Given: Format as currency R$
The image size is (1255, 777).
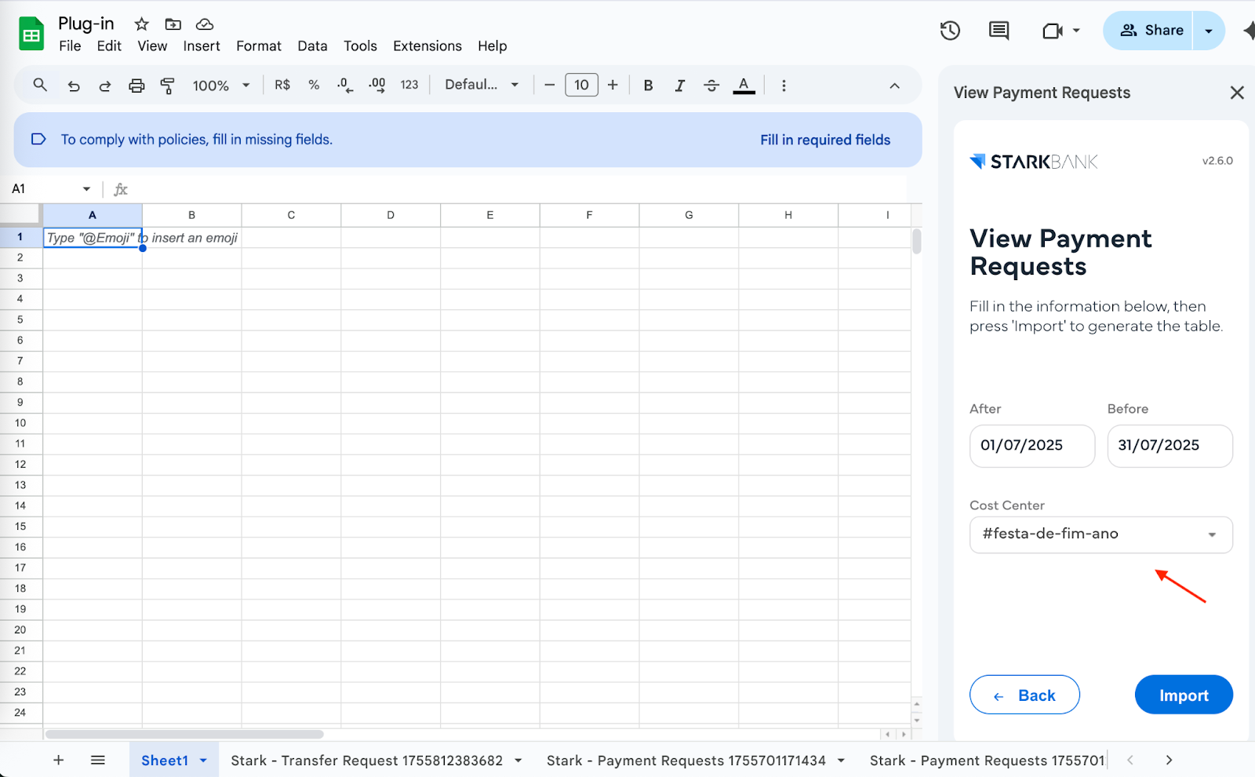Looking at the screenshot, I should [x=282, y=85].
